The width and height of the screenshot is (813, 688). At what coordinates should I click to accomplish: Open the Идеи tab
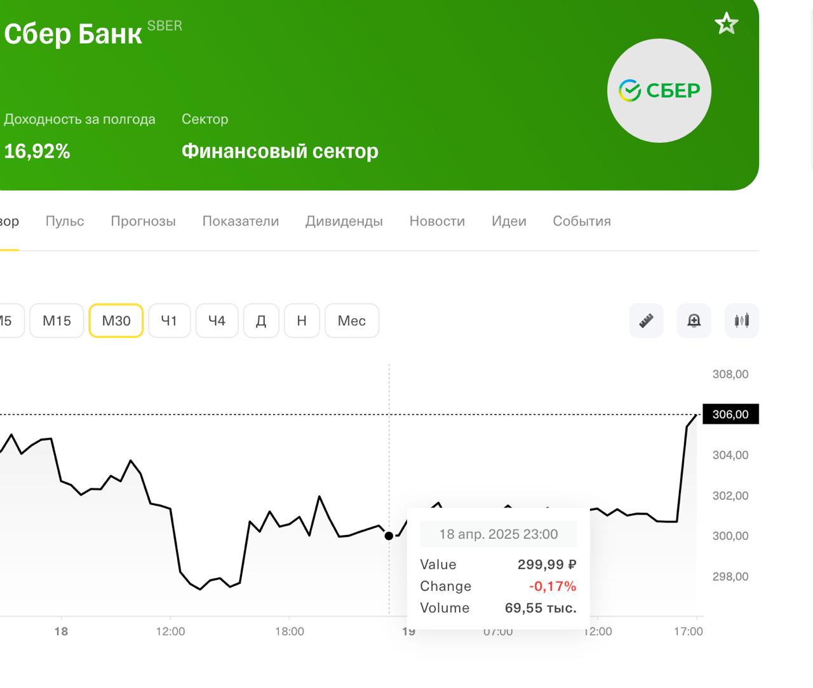(509, 221)
